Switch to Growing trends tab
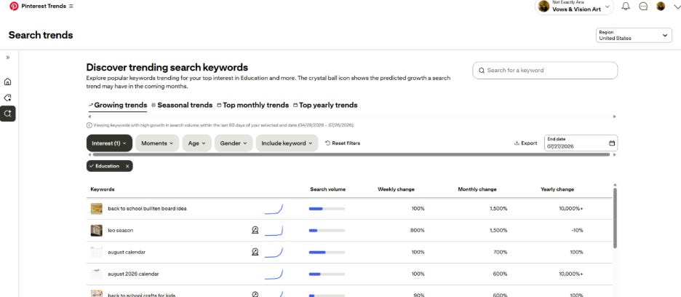681x297 pixels. 117,106
